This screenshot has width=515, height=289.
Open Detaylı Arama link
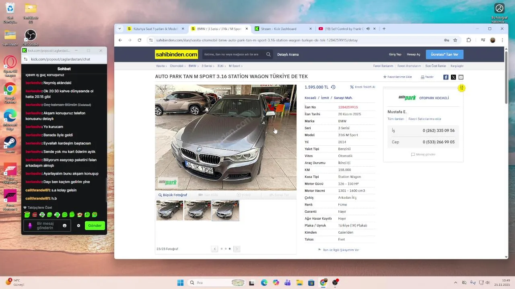pos(288,54)
